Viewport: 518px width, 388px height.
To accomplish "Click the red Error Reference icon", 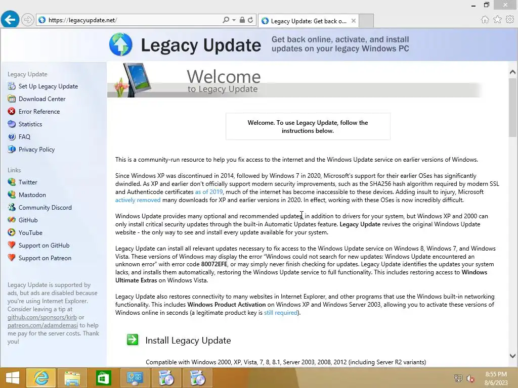I will [12, 111].
